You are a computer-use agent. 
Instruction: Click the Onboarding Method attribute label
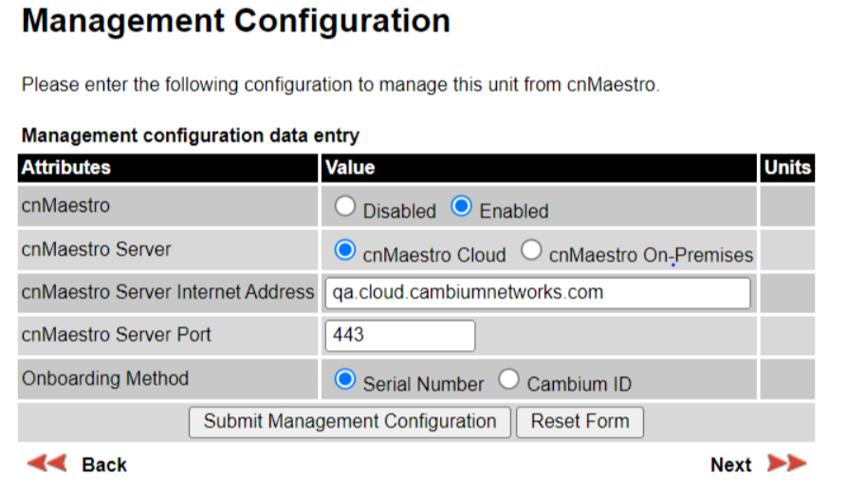coord(105,378)
